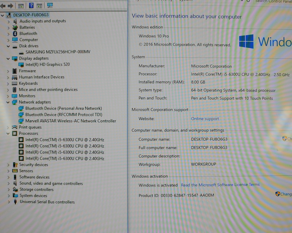Click the Storage controllers icon

[15, 189]
